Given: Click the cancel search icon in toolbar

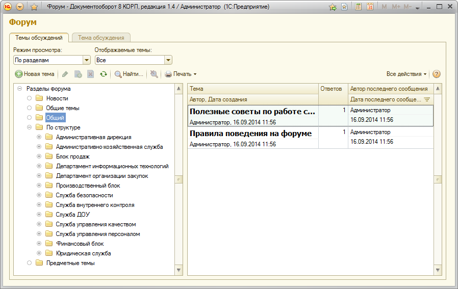Looking at the screenshot, I should (154, 74).
